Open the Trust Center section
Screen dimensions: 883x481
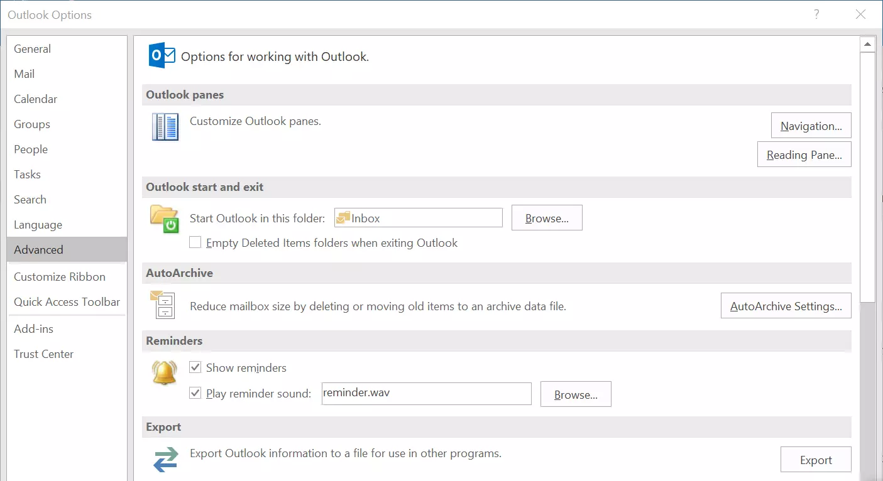pyautogui.click(x=43, y=354)
